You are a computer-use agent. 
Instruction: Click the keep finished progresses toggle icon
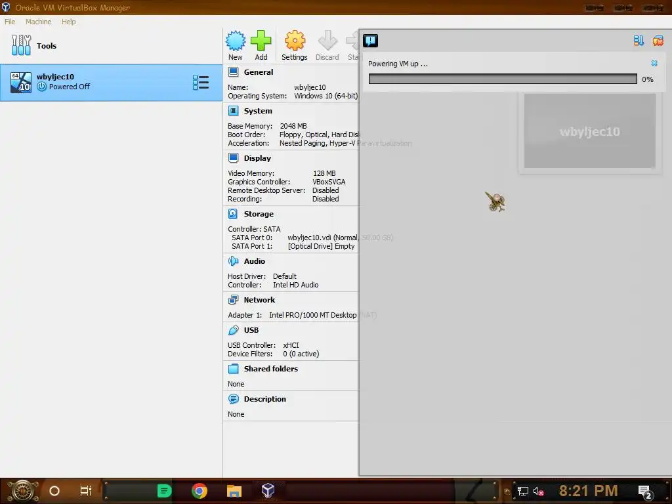[639, 40]
